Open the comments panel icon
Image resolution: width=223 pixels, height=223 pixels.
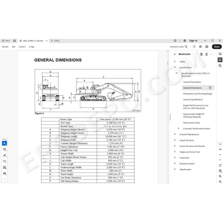(x=220, y=54)
